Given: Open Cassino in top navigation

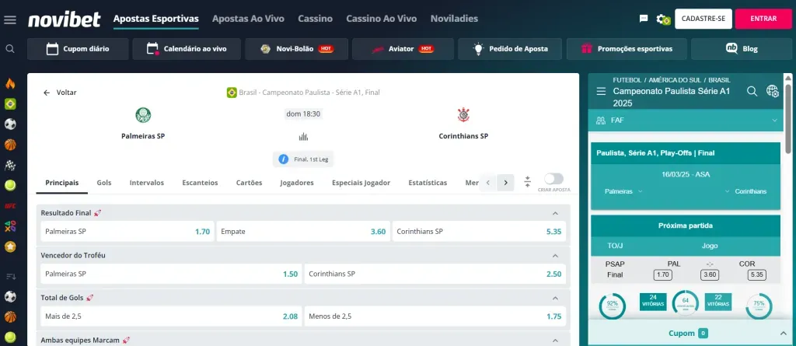Looking at the screenshot, I should point(316,19).
